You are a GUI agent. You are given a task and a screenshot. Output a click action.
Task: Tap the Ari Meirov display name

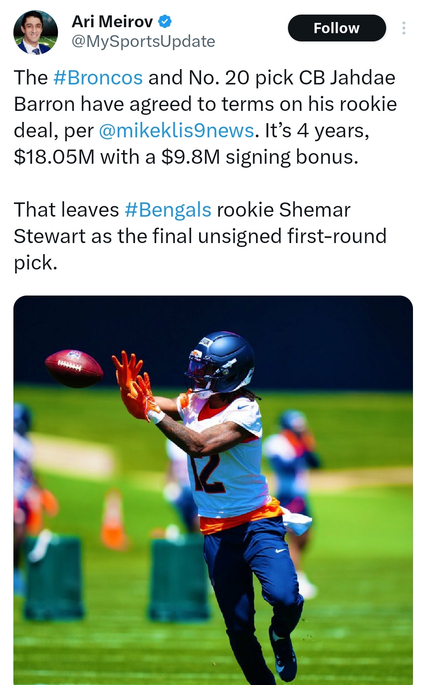click(x=112, y=22)
